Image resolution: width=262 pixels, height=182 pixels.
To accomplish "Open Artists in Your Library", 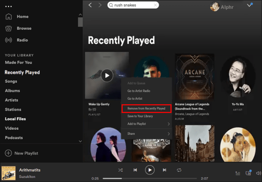I will [11, 100].
